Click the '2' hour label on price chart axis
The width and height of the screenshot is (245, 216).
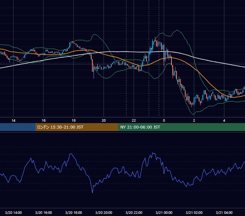click(x=194, y=121)
